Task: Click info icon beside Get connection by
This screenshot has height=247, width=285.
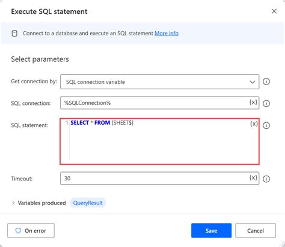Action: coord(266,82)
